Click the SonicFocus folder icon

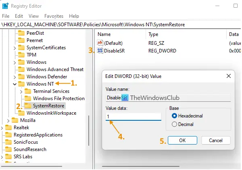click(x=8, y=142)
